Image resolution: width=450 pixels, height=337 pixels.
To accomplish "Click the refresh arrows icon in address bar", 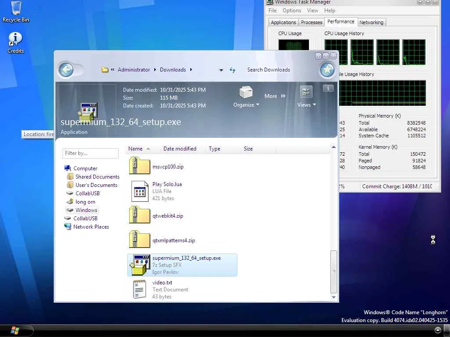I will click(x=232, y=70).
